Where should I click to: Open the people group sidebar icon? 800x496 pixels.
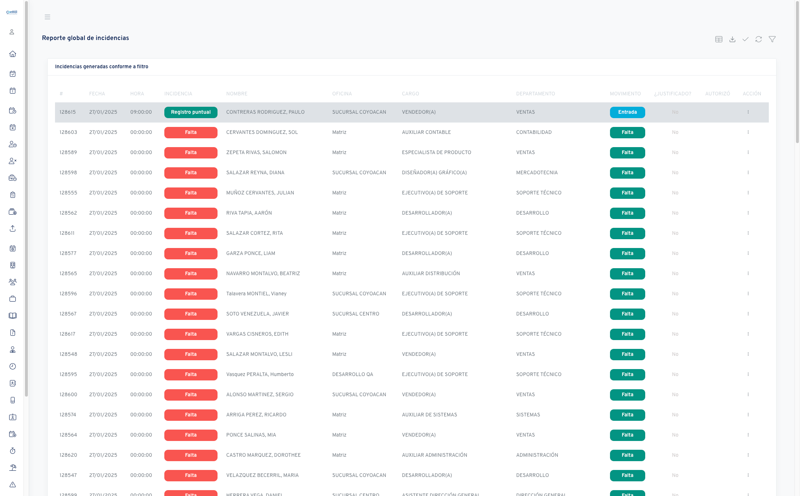tap(12, 282)
